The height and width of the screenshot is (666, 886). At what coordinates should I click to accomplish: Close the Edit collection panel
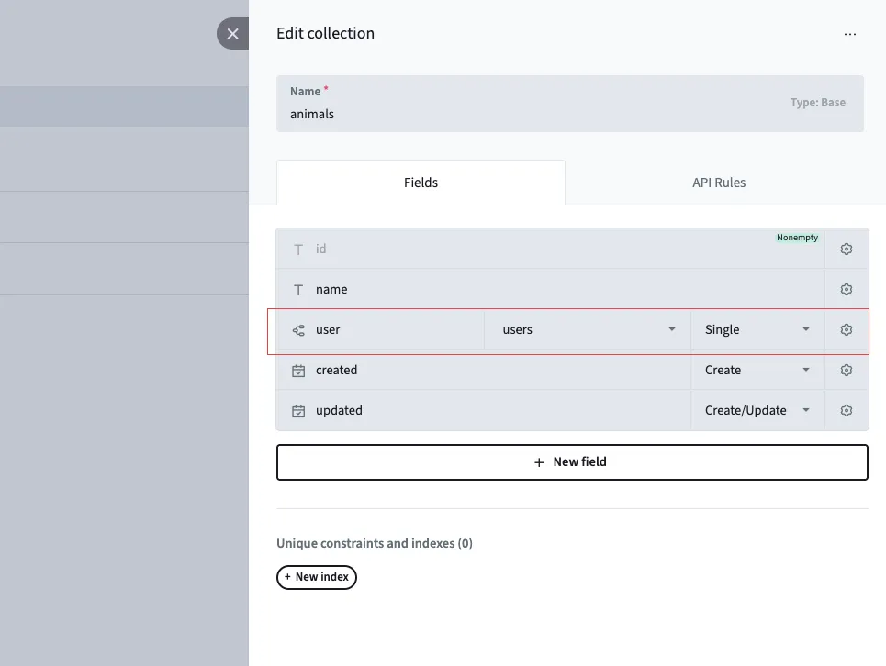232,33
